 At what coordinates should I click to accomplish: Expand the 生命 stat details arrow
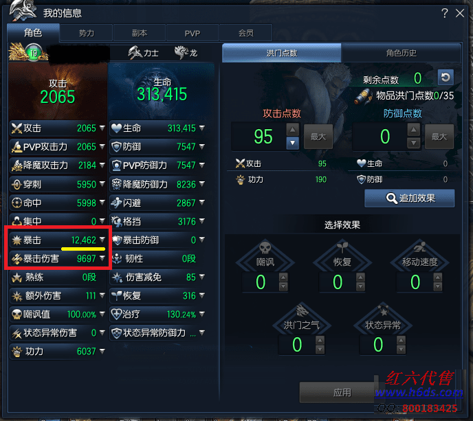202,128
